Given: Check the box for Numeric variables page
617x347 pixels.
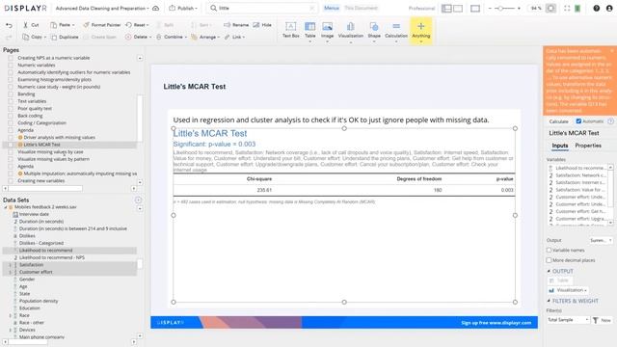Looking at the screenshot, I should pyautogui.click(x=11, y=66).
